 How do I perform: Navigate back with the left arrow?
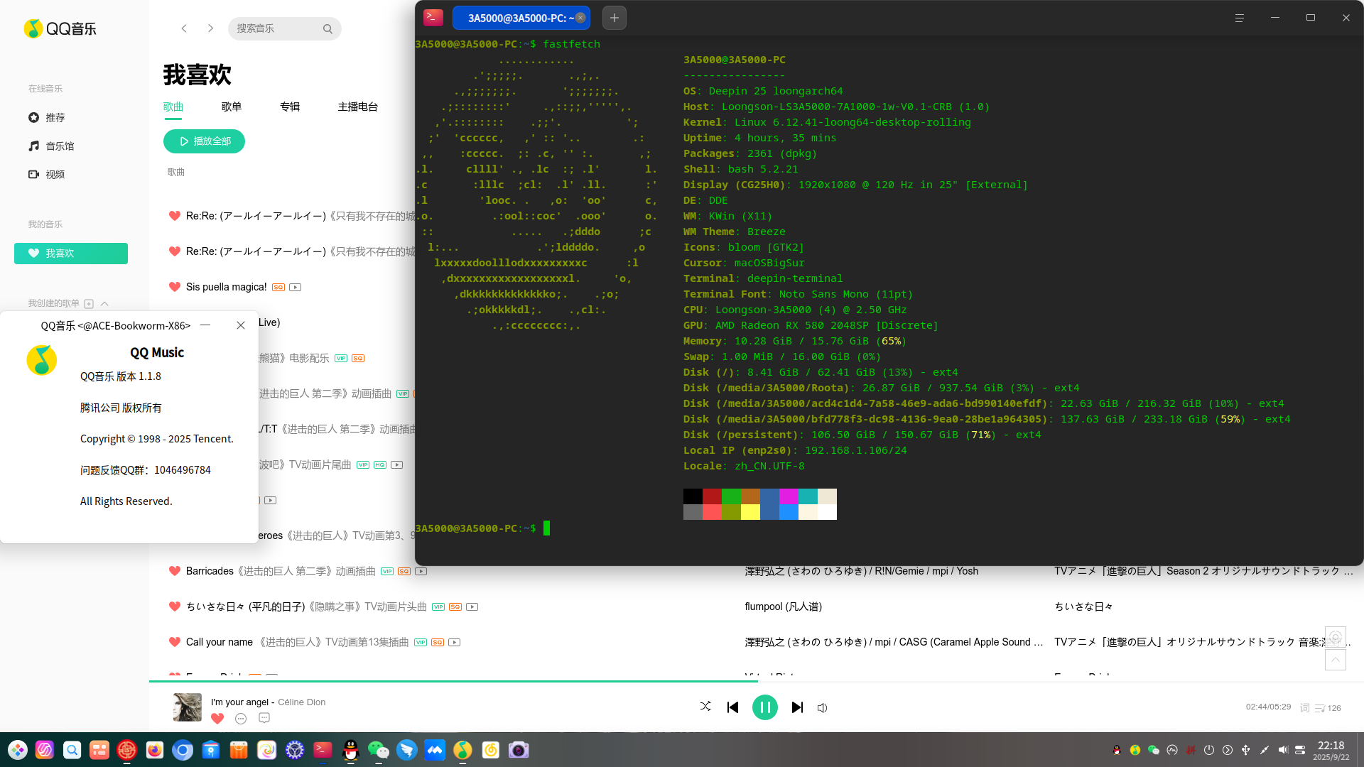click(x=184, y=28)
